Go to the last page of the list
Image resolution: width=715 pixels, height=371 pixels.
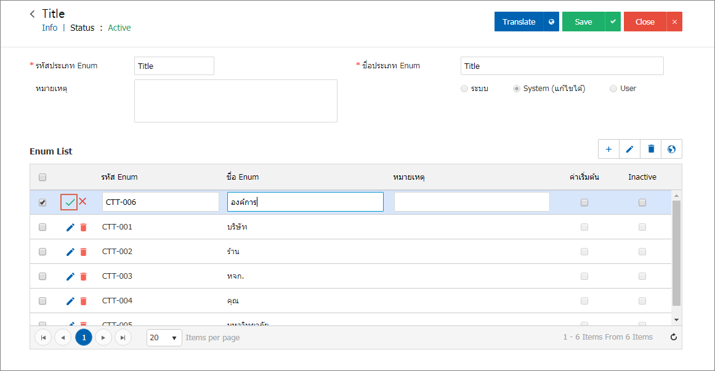[x=123, y=338]
